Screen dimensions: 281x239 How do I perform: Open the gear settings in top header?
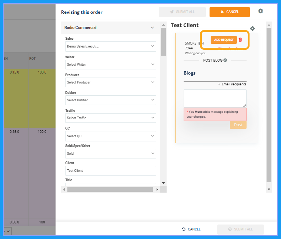coord(261,11)
